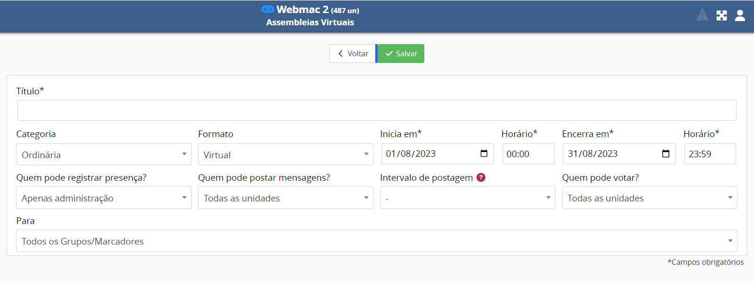
Task: Select the Quem pode votar dropdown
Action: (x=649, y=198)
